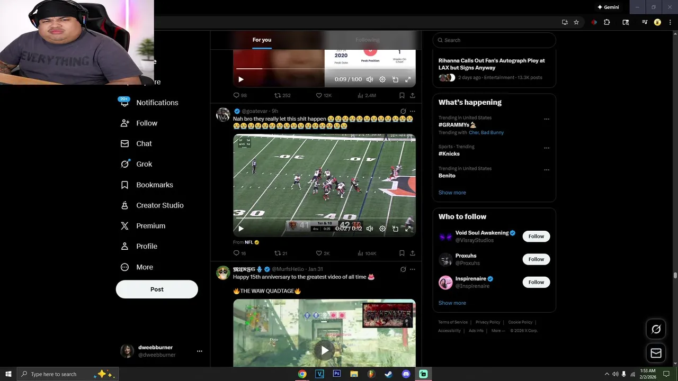
Task: Share the post with 2.4M views
Action: click(413, 95)
